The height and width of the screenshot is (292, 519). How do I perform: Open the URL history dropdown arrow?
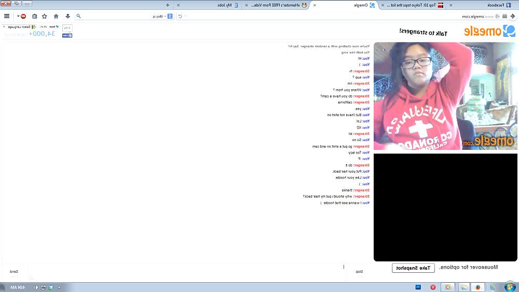(x=186, y=16)
